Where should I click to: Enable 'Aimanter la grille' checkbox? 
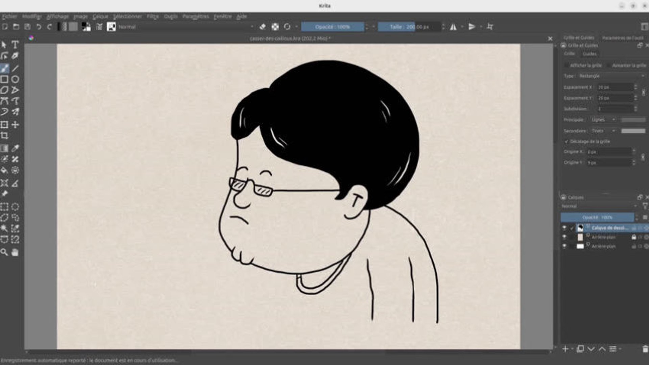(609, 65)
